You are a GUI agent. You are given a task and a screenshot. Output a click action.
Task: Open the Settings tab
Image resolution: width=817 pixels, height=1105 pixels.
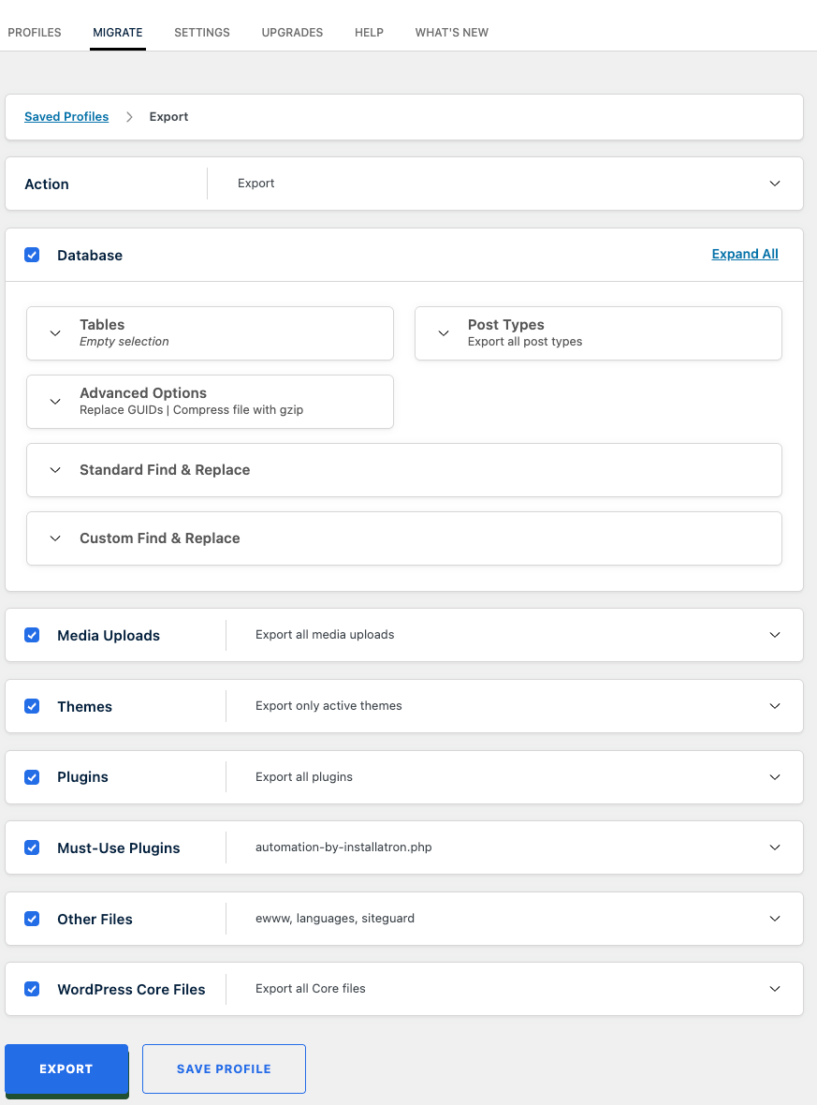click(202, 33)
